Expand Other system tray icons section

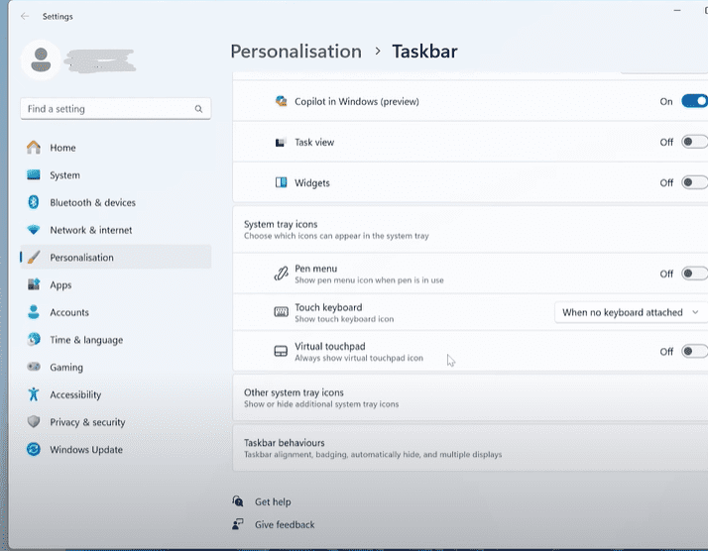466,397
